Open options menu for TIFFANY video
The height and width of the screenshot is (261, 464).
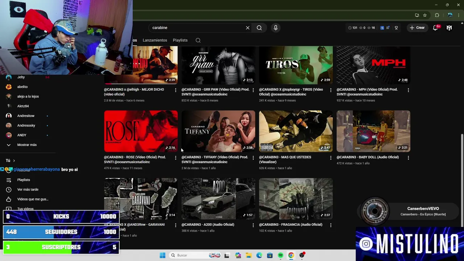coord(253,158)
